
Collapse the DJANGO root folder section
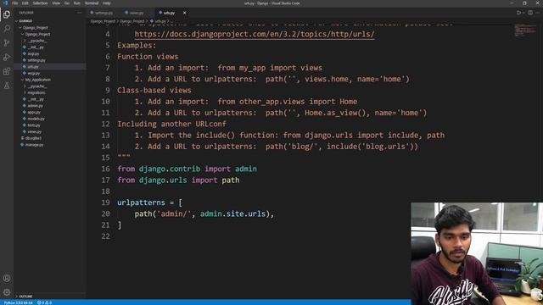25,21
